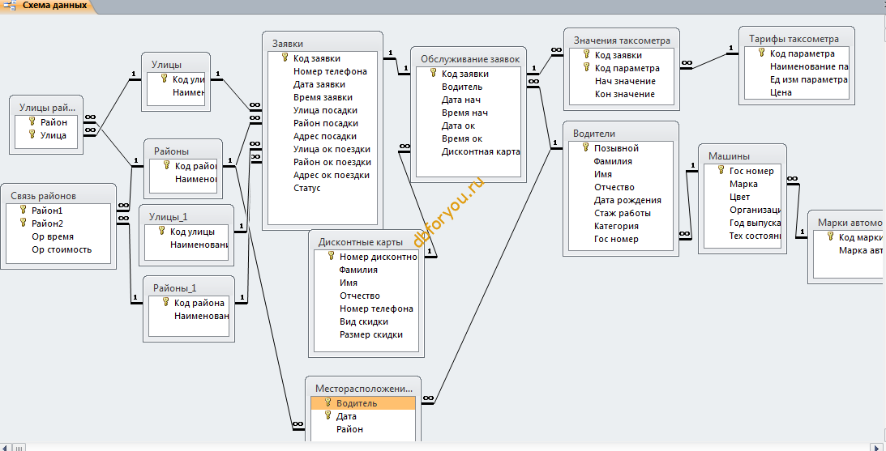This screenshot has height=451, width=886.
Task: Select Стаж работы field
Action: tap(621, 213)
